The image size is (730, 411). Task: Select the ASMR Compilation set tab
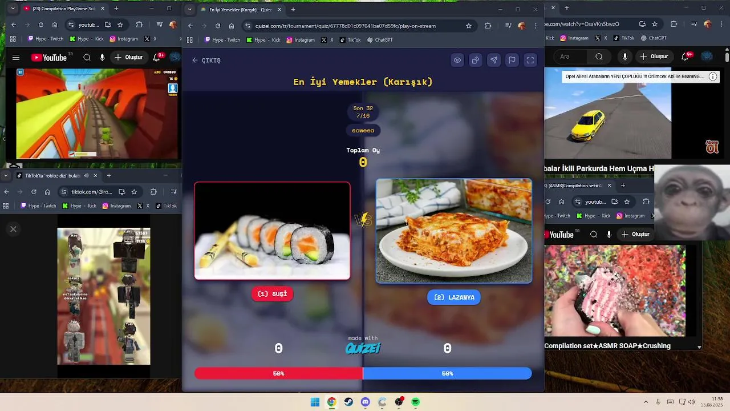pos(579,186)
